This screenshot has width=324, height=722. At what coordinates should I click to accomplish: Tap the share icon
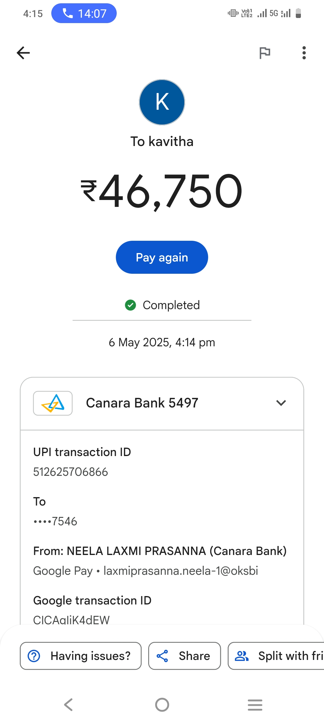(162, 656)
